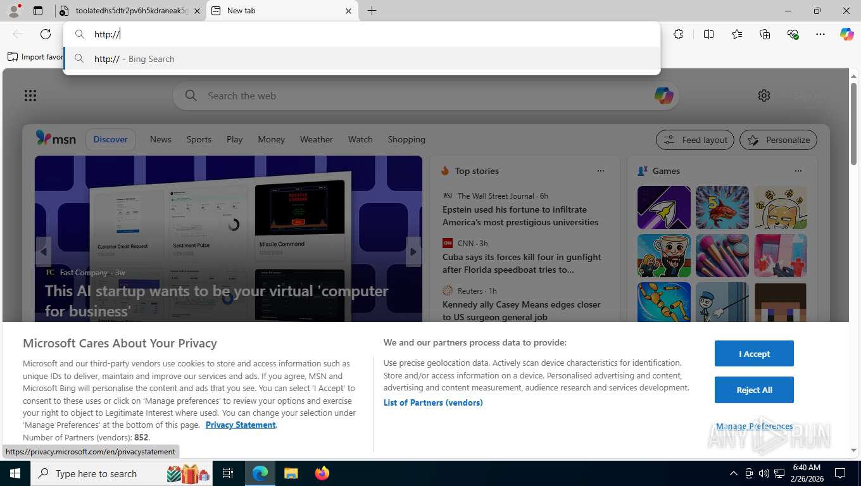Open the tab actions menu icon
The height and width of the screenshot is (486, 861).
38,11
